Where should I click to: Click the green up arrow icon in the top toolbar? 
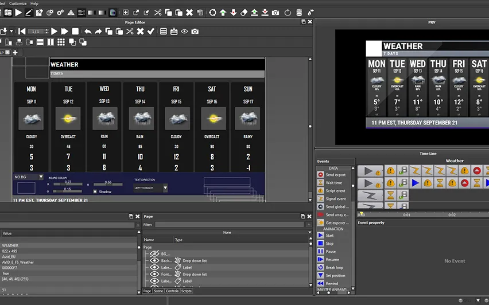click(223, 12)
